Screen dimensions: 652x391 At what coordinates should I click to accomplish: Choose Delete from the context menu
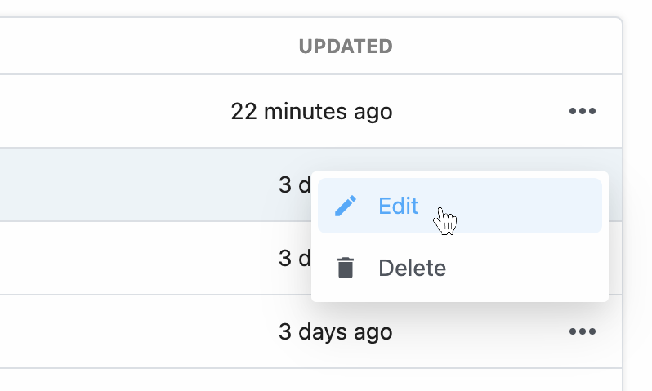(x=460, y=268)
